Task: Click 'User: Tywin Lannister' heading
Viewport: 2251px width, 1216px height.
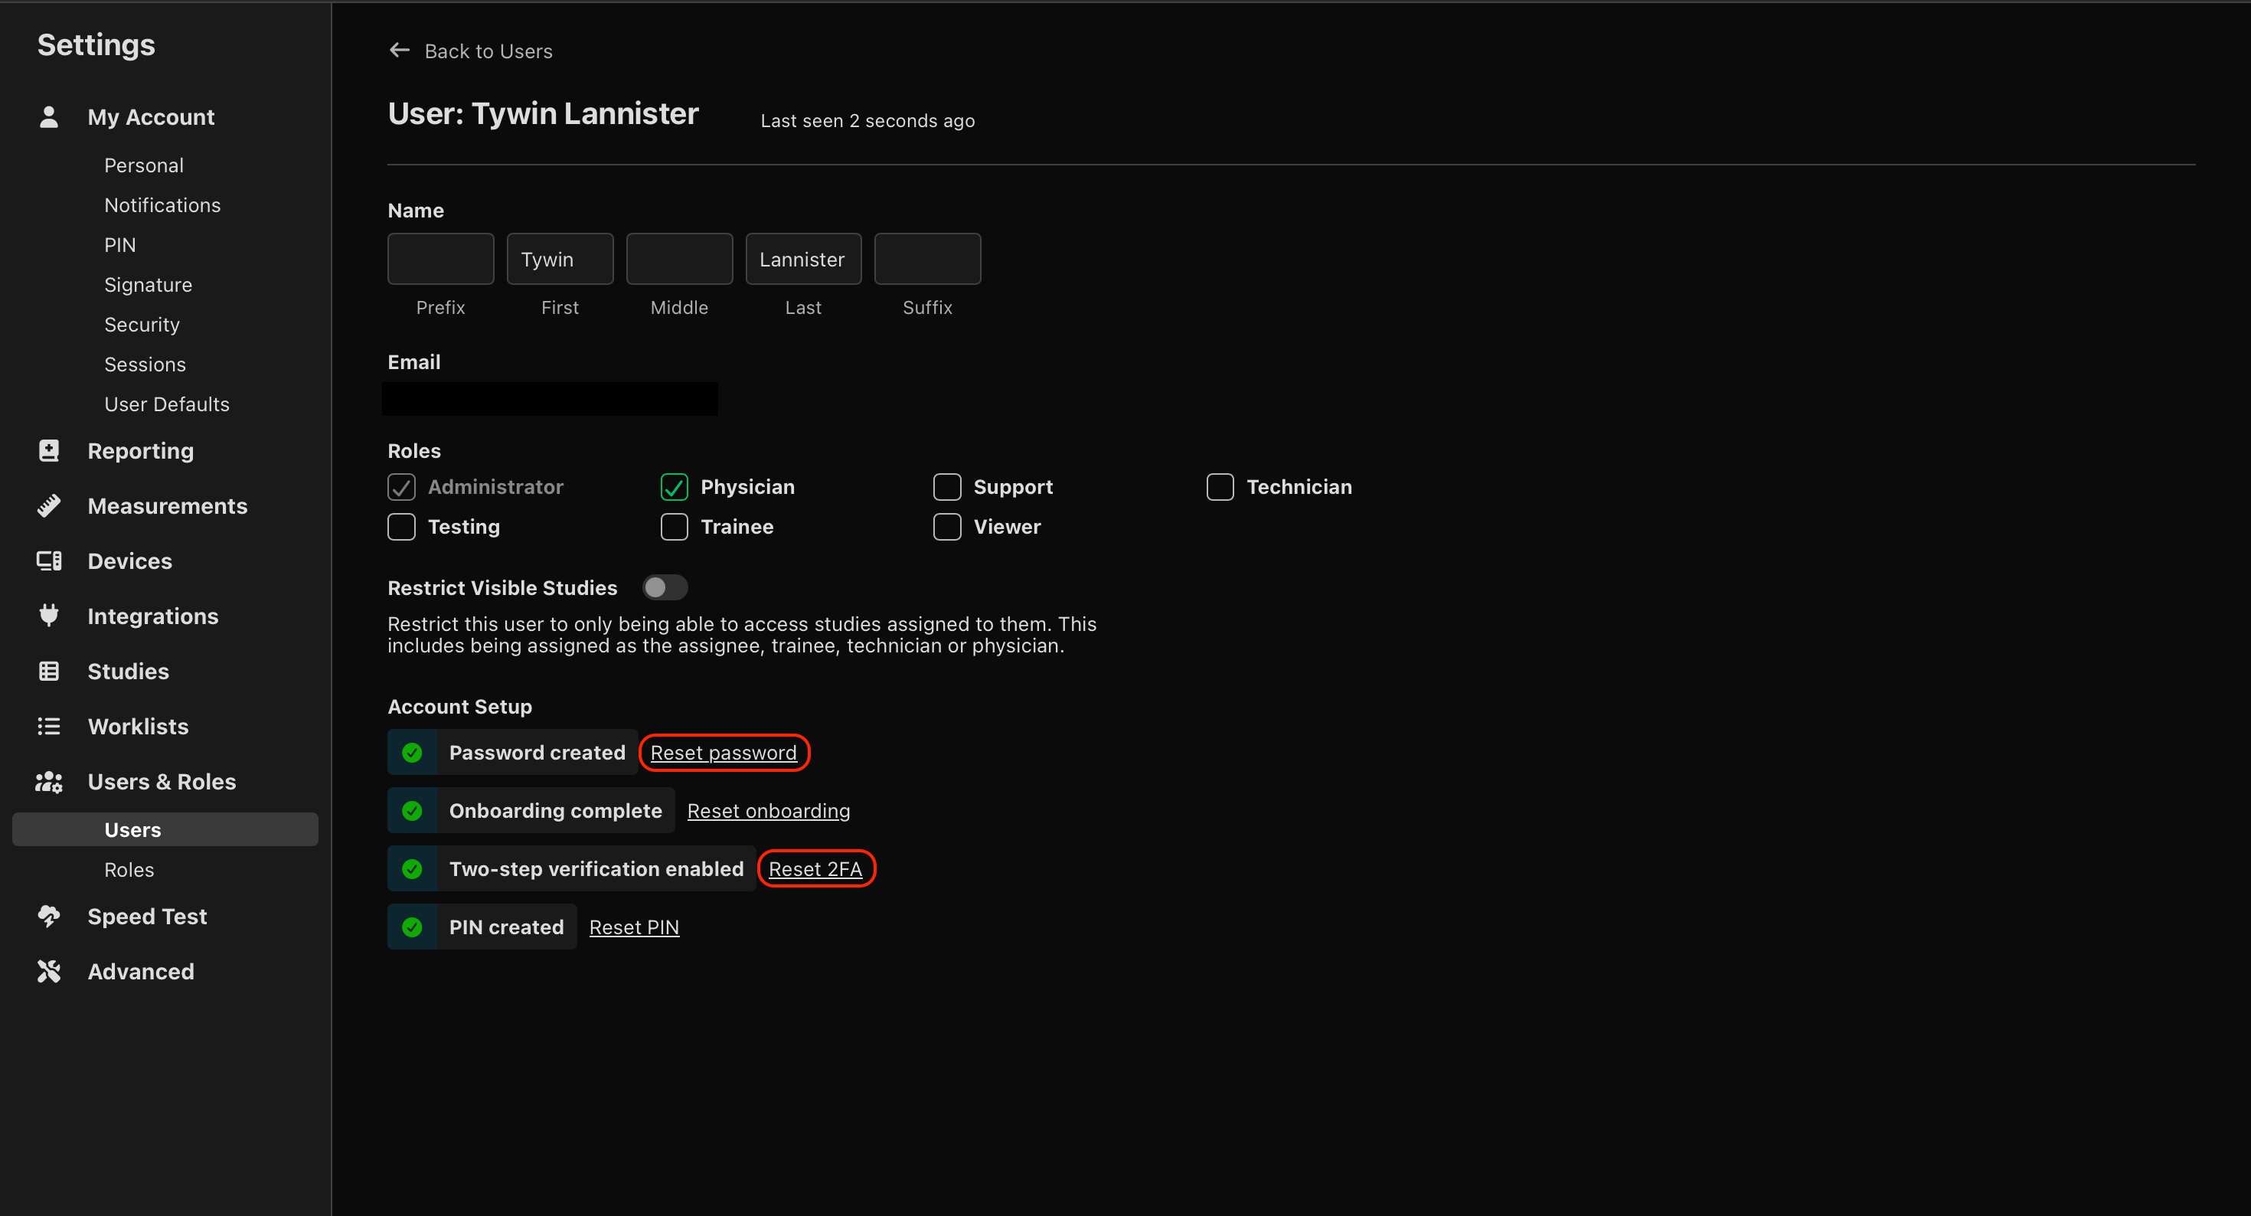Action: pyautogui.click(x=543, y=113)
